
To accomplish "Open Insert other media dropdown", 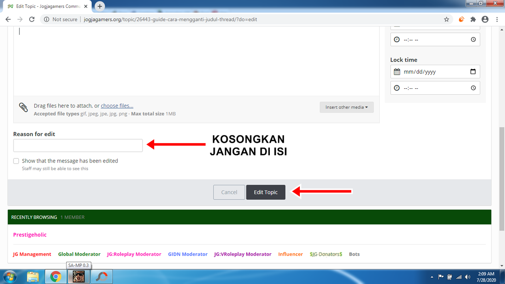I will pyautogui.click(x=346, y=107).
